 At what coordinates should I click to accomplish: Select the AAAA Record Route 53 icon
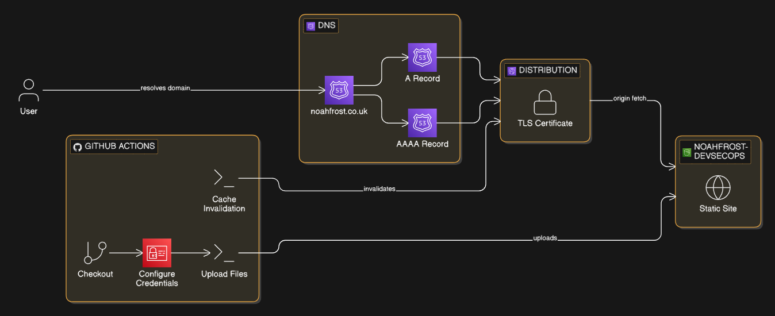(423, 123)
